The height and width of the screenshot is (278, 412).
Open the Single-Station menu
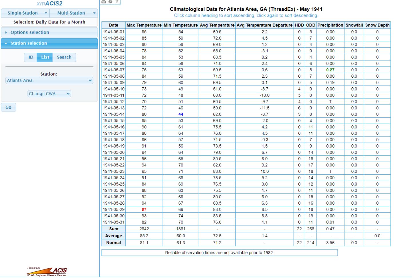(x=25, y=13)
